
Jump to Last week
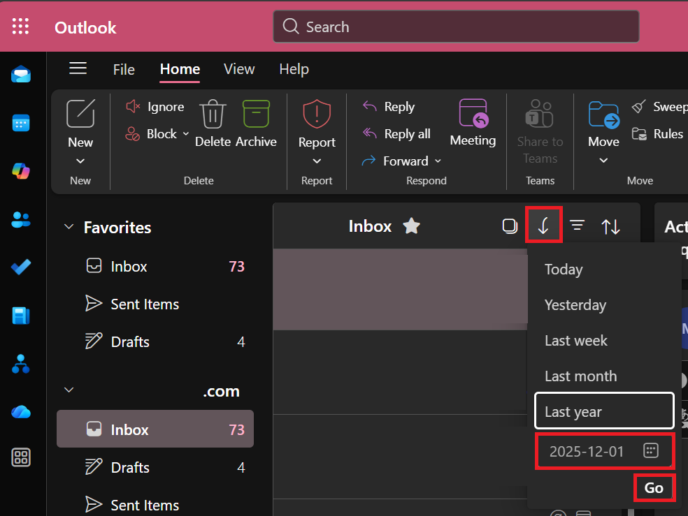605,340
